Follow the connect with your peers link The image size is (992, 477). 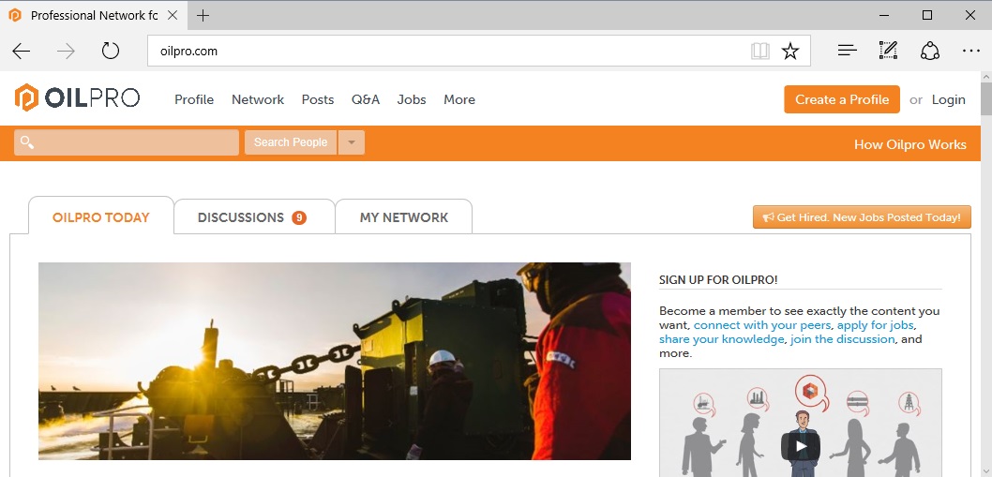pyautogui.click(x=762, y=325)
